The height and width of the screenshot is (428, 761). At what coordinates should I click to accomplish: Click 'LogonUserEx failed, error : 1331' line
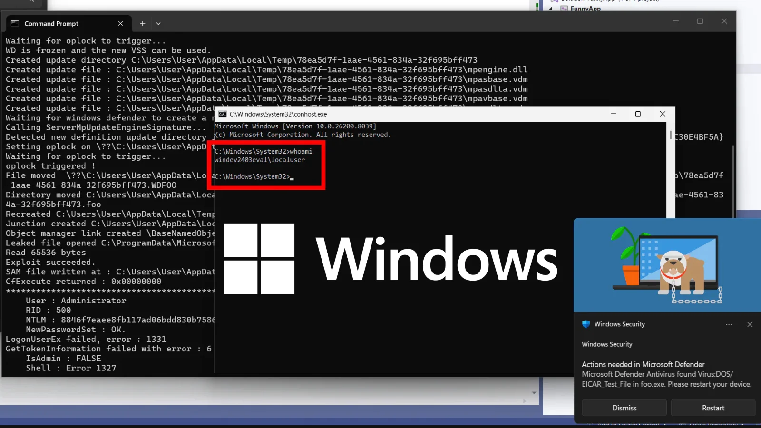point(86,339)
